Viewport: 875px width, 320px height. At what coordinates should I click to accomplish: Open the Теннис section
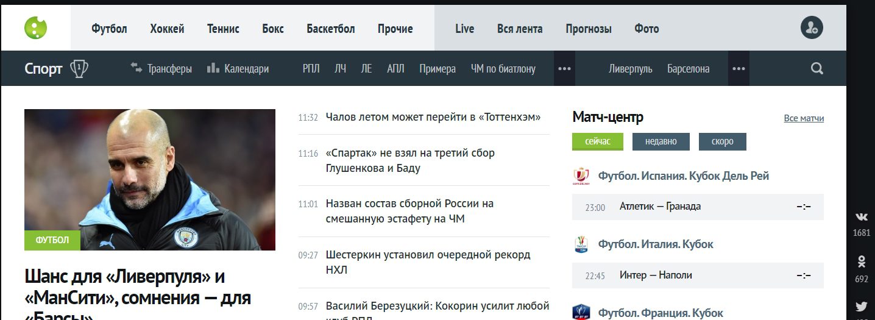tap(223, 29)
